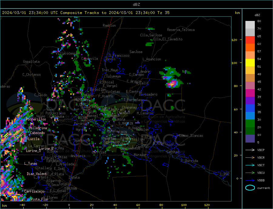Click the Cabecedo place label
This screenshot has height=209, width=273.
coord(37,133)
